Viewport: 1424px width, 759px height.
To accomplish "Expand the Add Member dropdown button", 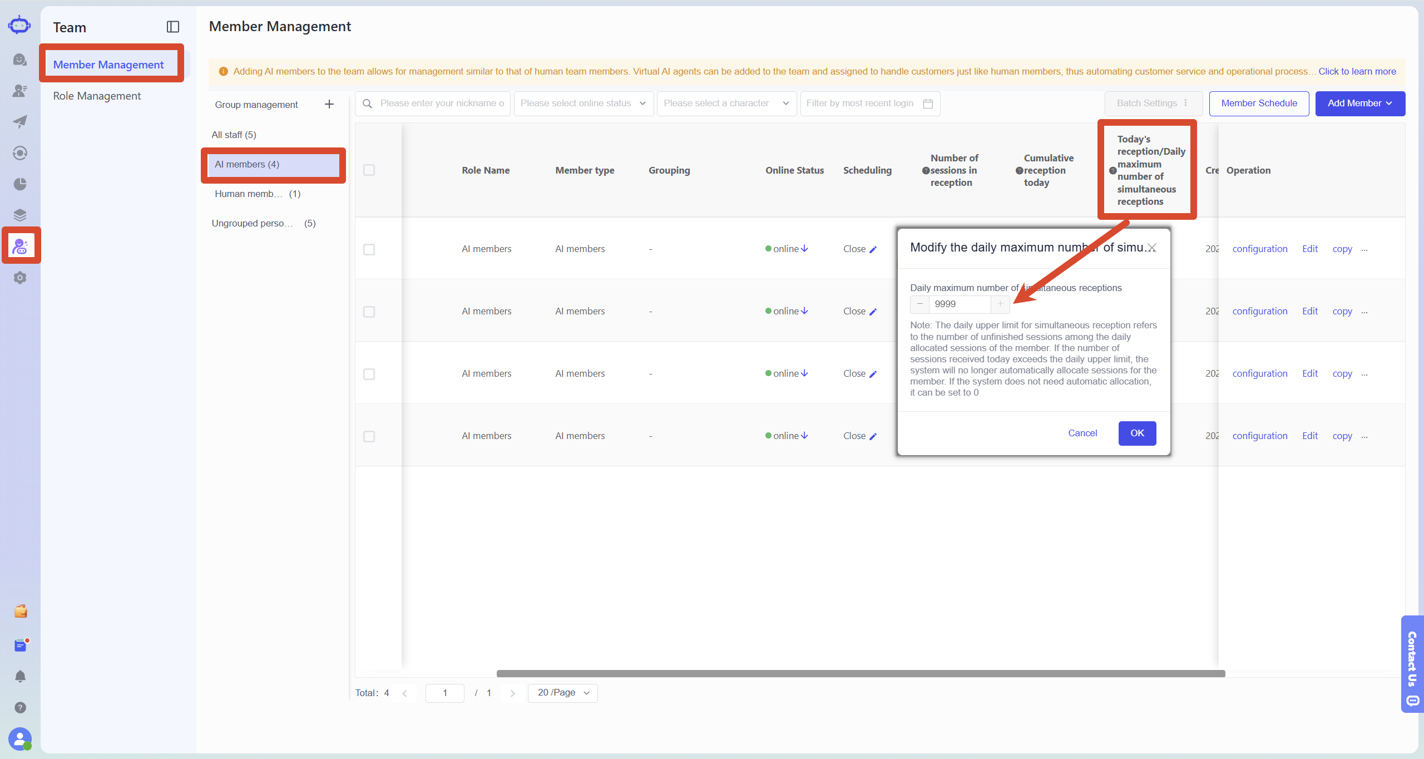I will click(x=1360, y=103).
